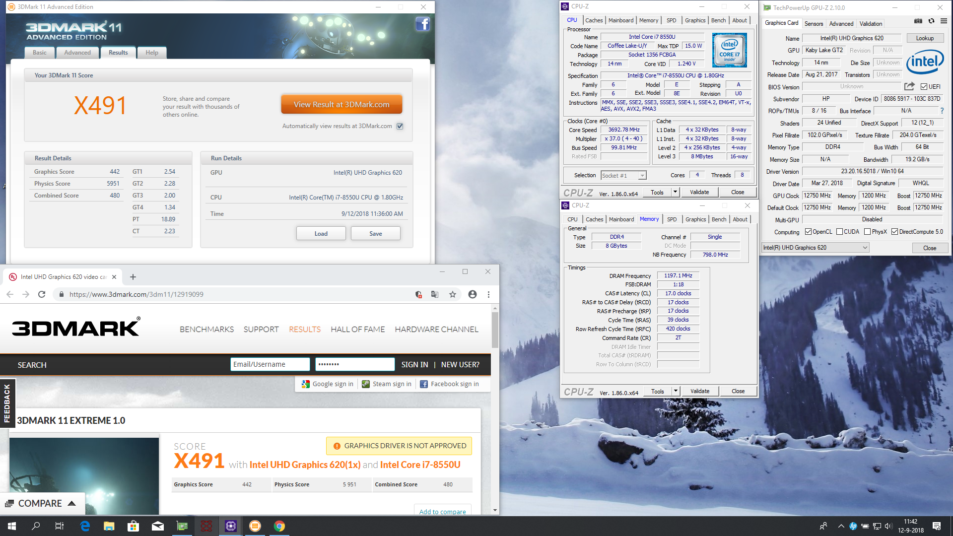The width and height of the screenshot is (953, 536).
Task: Click the blocked content icon in address bar
Action: [x=418, y=294]
